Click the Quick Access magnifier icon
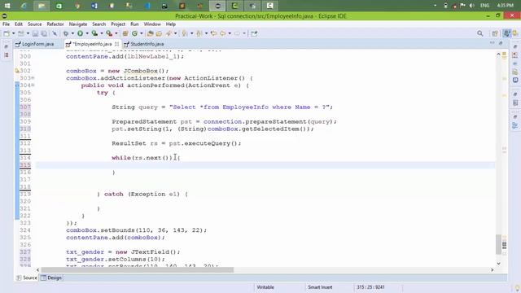This screenshot has width=521, height=293. 479,33
